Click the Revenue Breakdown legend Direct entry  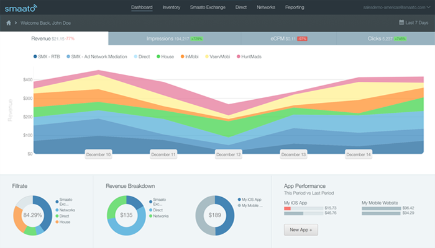pyautogui.click(x=156, y=210)
